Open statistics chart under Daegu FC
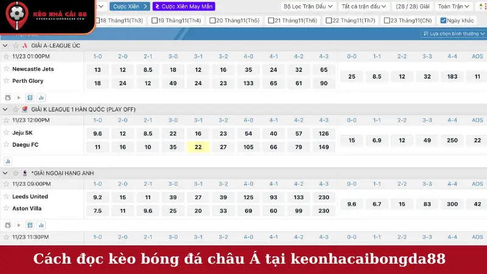Screen dimensions: 487x274 (8, 161)
